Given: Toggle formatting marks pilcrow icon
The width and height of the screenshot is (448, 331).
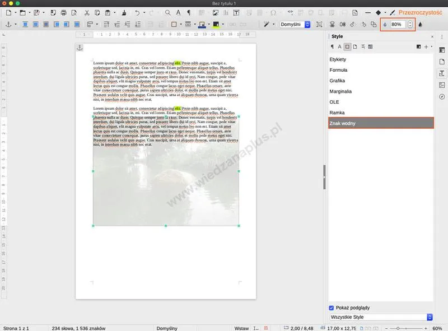Looking at the screenshot, I should pos(189,13).
